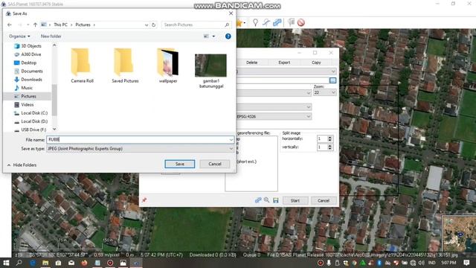
Task: Click This PC in address breadcrumb
Action: point(60,25)
